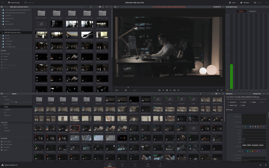Collapse the Master bin in media pool

[x=2, y=97]
